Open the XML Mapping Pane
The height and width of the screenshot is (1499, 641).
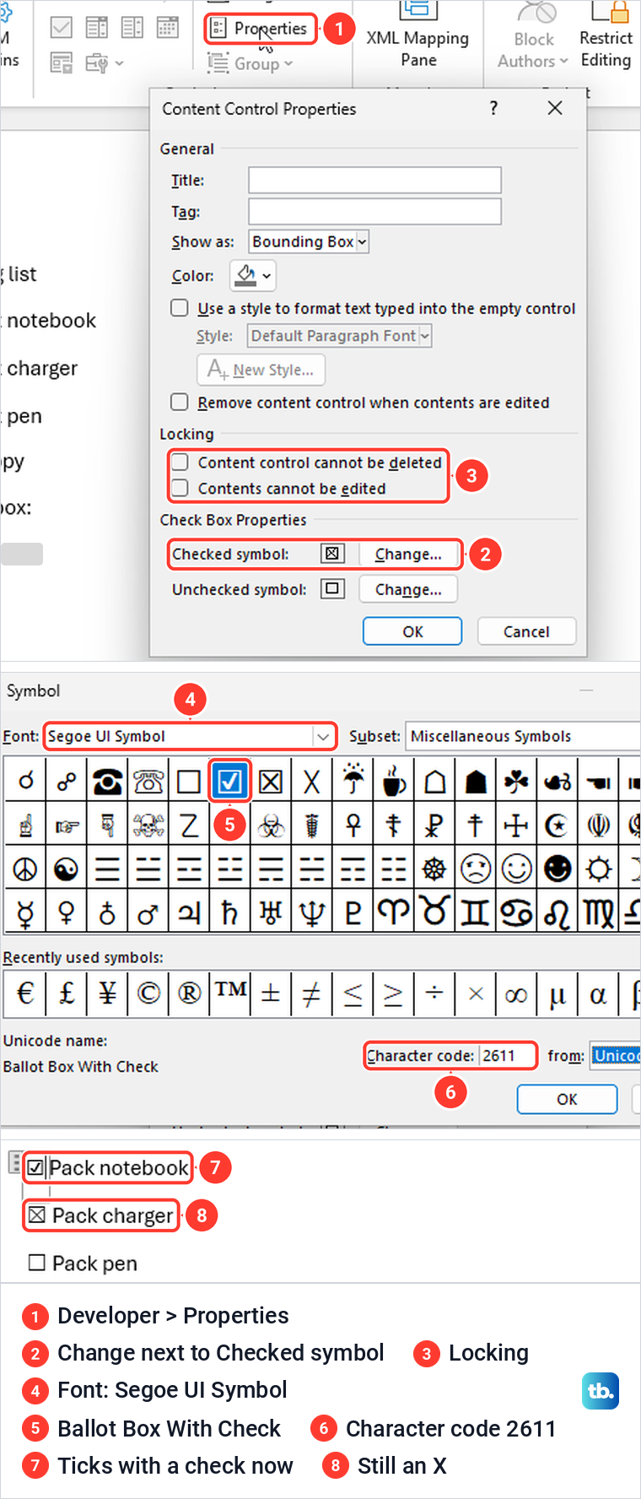[418, 35]
